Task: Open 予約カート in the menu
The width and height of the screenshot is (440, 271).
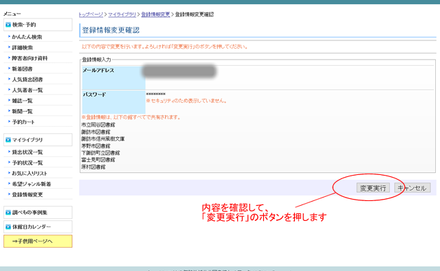Action: click(23, 122)
